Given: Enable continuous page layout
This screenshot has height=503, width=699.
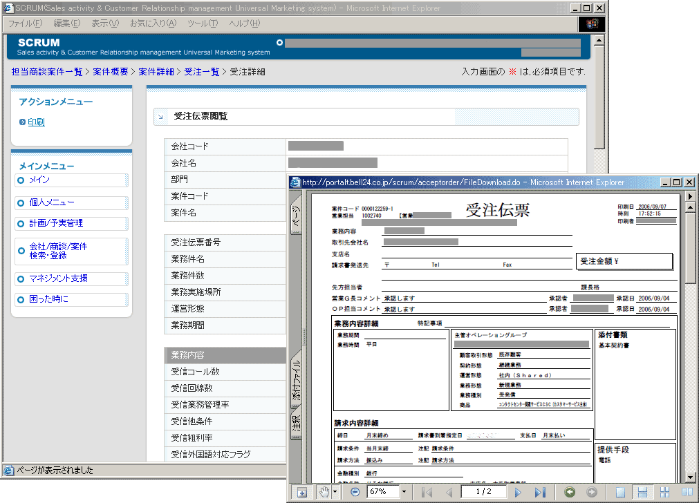Looking at the screenshot, I should [x=642, y=492].
